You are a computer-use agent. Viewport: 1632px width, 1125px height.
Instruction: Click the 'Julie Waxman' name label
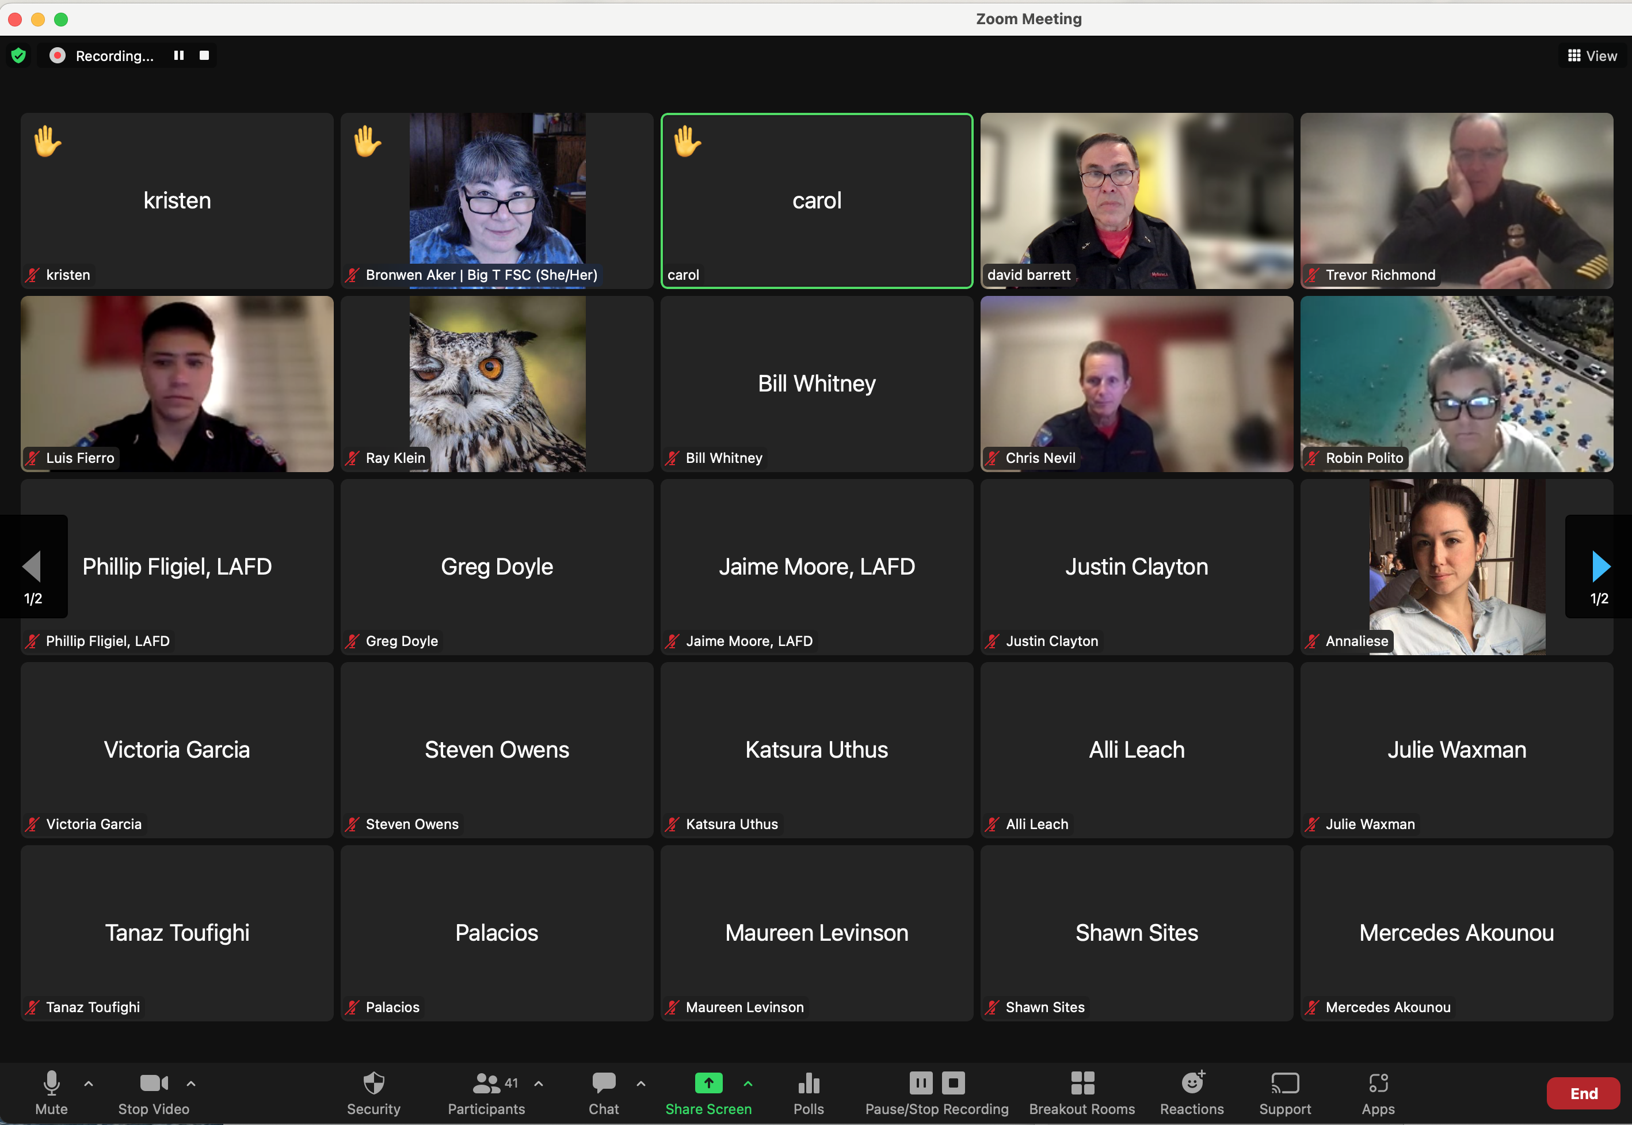1370,824
